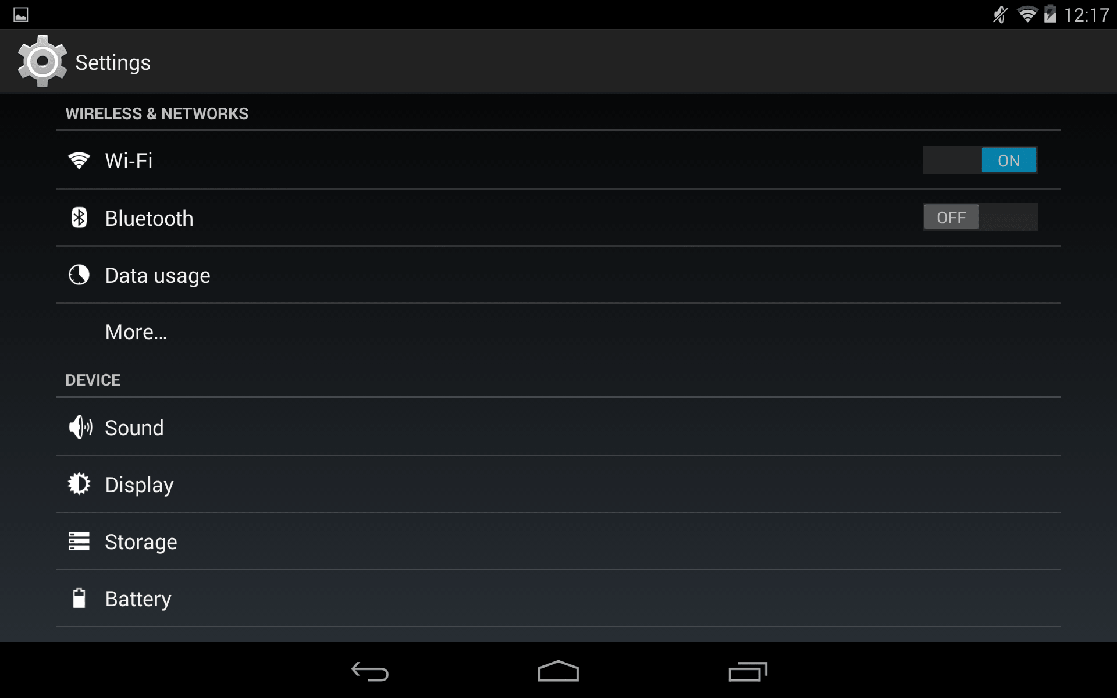1117x698 pixels.
Task: Click the Bluetooth symbol icon
Action: [x=79, y=218]
